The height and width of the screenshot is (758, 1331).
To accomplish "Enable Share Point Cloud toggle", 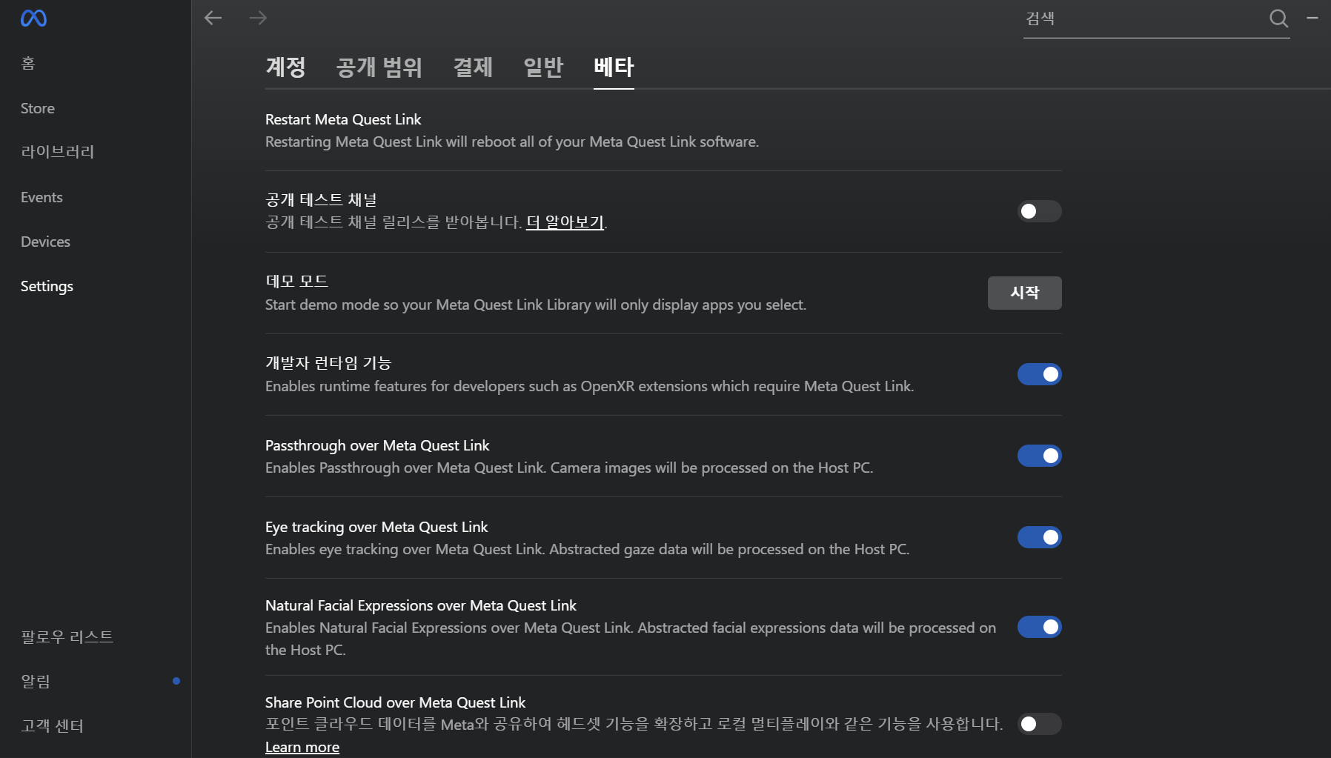I will [x=1039, y=724].
